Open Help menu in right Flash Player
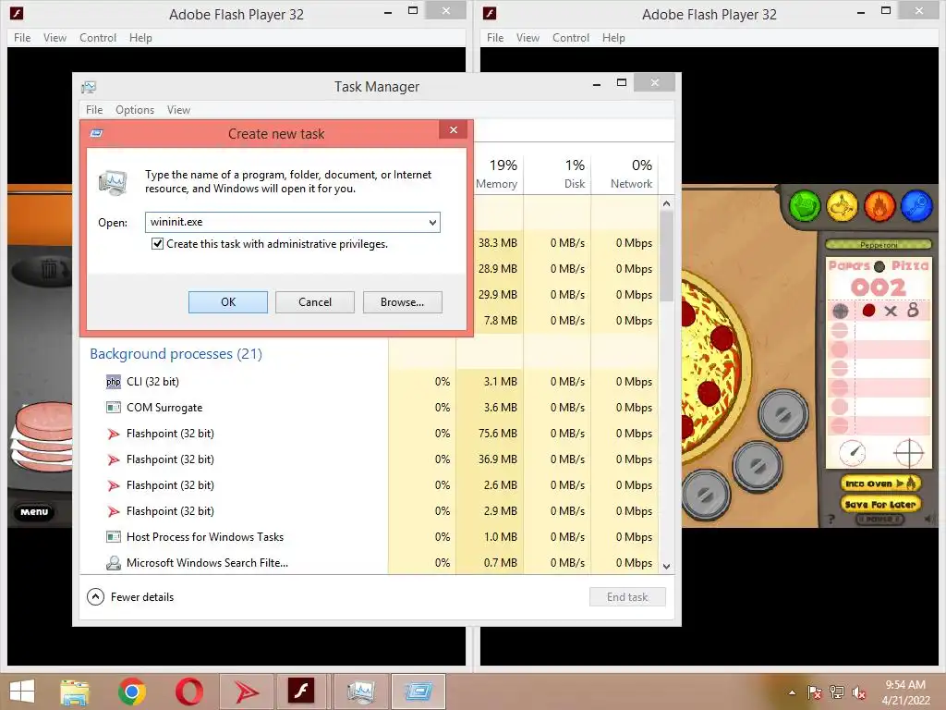Viewport: 946px width, 710px height. click(613, 37)
